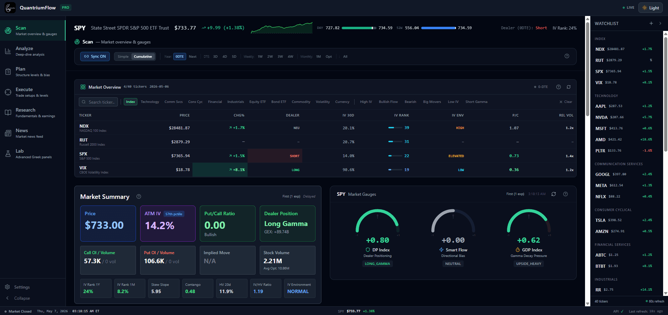Apply the Bullish Flow filter

pyautogui.click(x=388, y=102)
